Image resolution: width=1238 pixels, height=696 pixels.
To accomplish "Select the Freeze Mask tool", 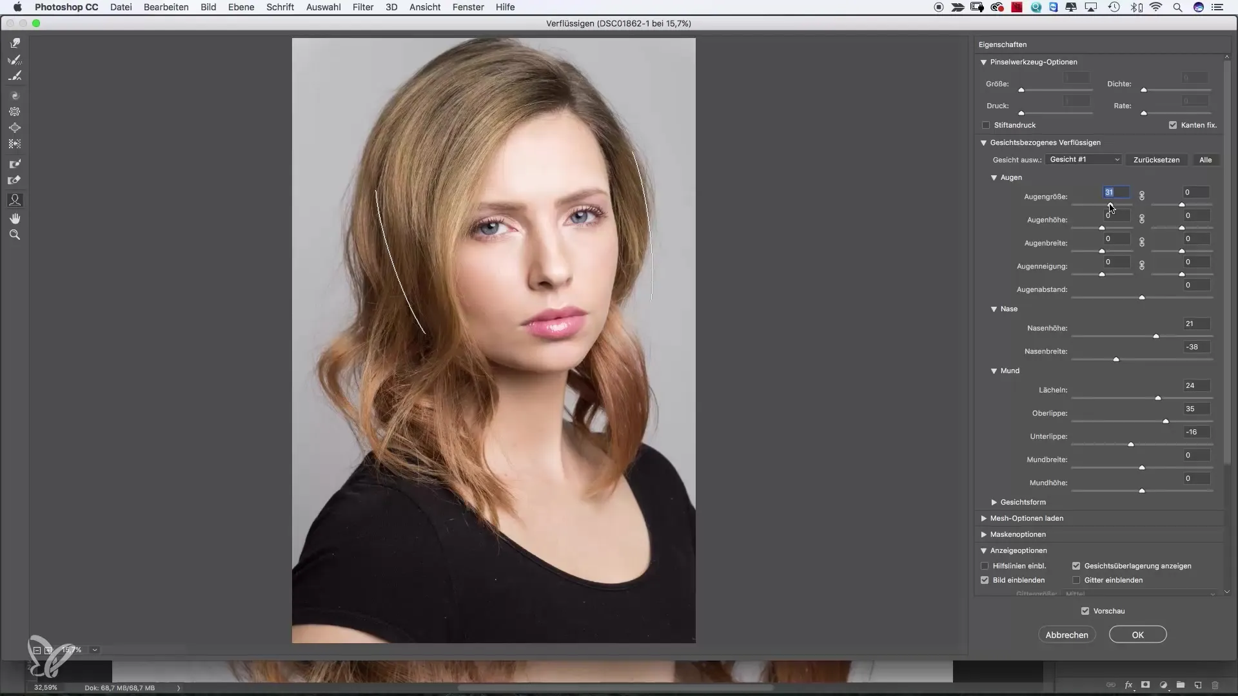I will point(15,164).
